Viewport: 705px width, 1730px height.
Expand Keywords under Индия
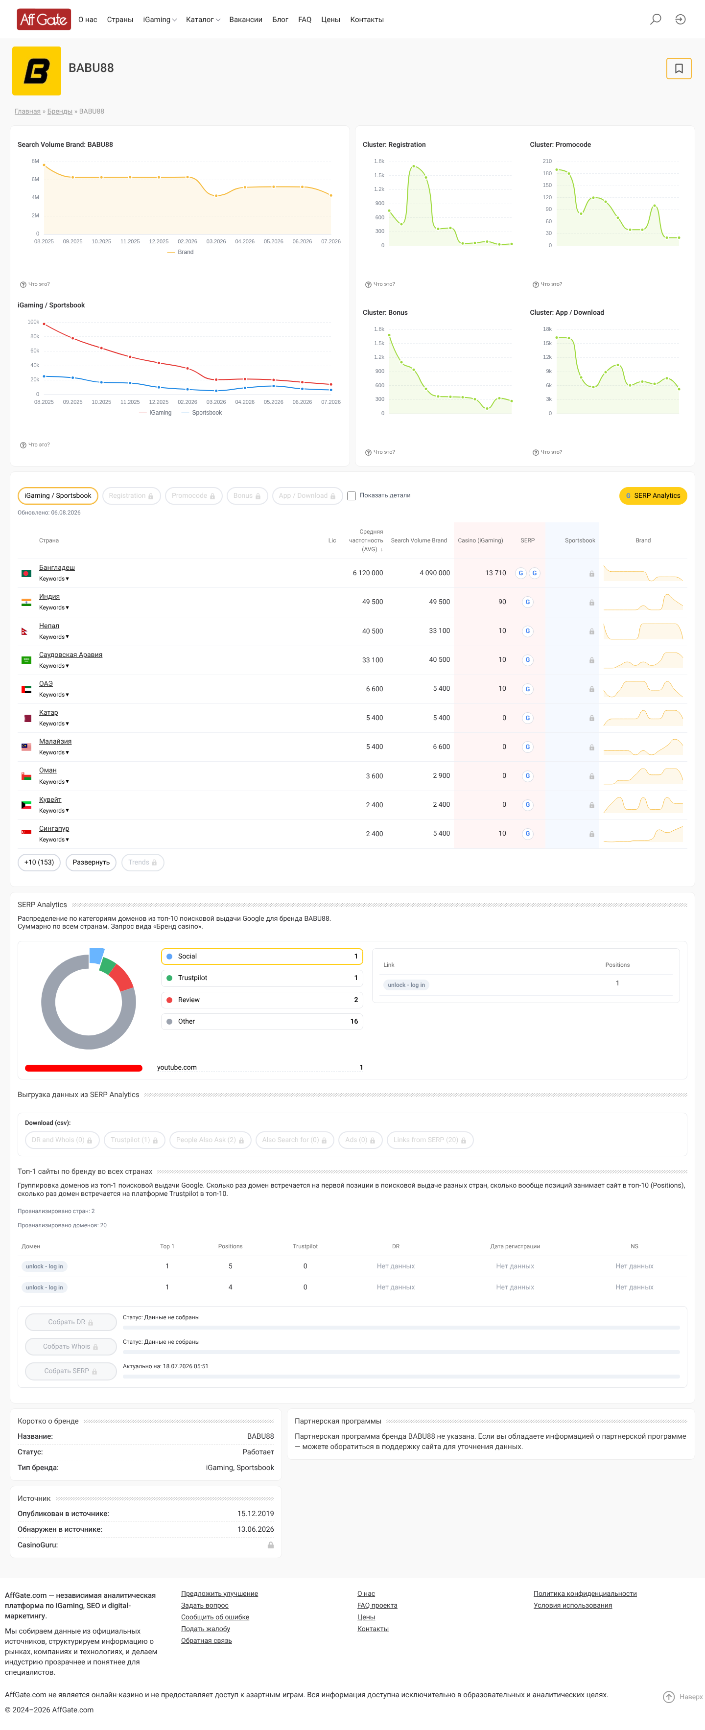coord(54,608)
